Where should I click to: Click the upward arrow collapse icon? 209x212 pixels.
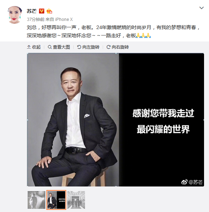[x=29, y=47]
